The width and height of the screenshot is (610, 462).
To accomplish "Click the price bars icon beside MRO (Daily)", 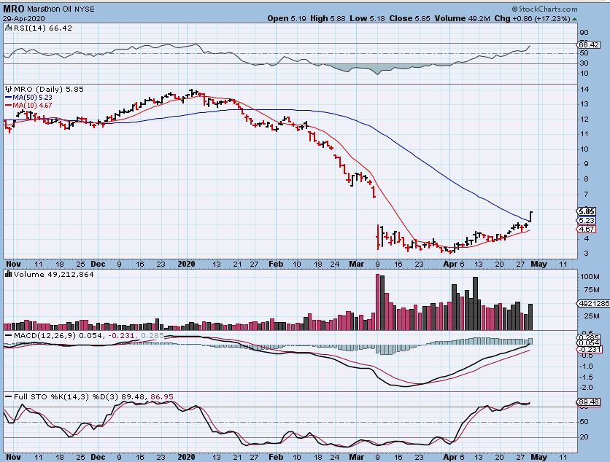I will [8, 90].
